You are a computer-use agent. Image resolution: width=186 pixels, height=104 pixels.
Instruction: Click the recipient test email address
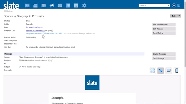33,60
